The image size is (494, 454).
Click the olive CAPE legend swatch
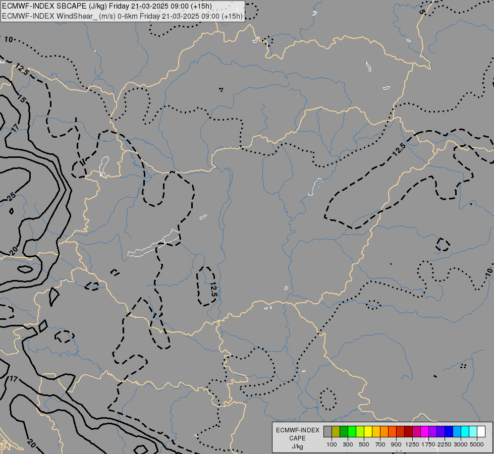pos(336,432)
